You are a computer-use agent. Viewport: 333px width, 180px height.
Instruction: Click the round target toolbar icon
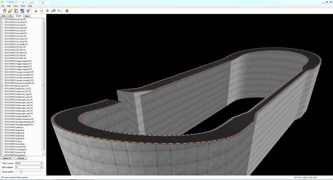pyautogui.click(x=36, y=11)
